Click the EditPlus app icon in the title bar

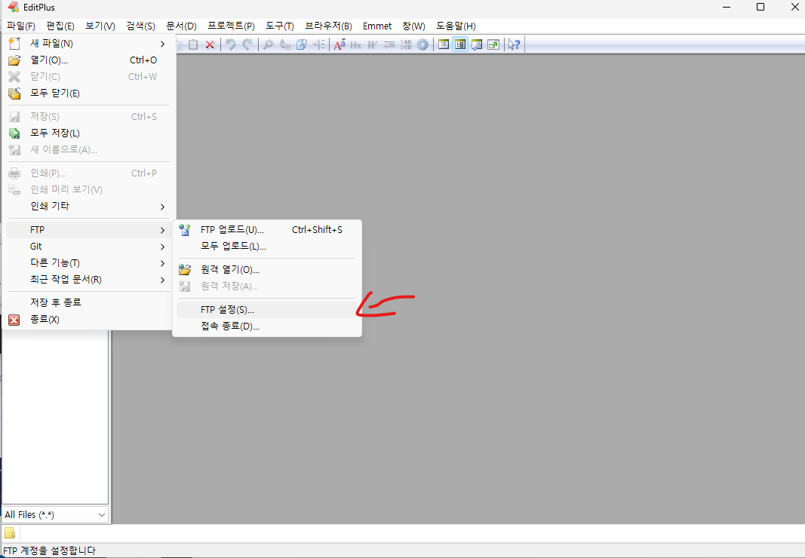click(14, 8)
